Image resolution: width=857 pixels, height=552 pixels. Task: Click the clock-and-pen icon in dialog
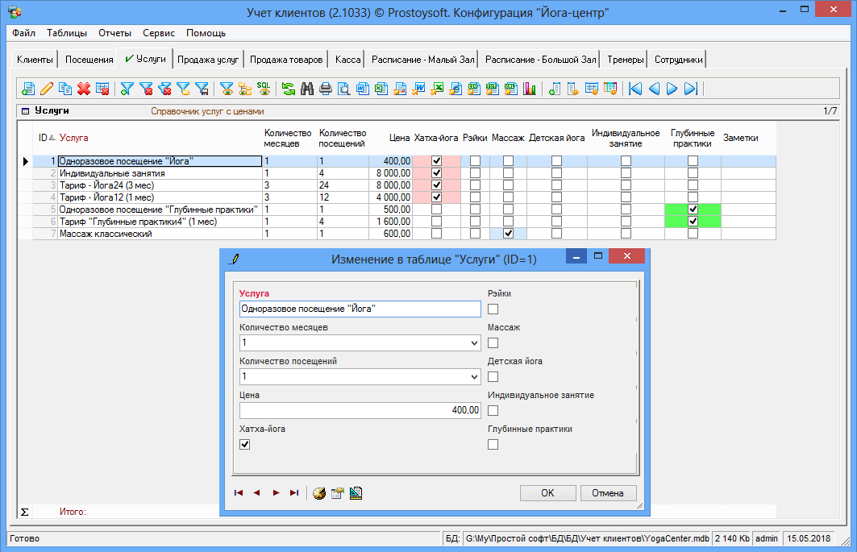pyautogui.click(x=319, y=493)
